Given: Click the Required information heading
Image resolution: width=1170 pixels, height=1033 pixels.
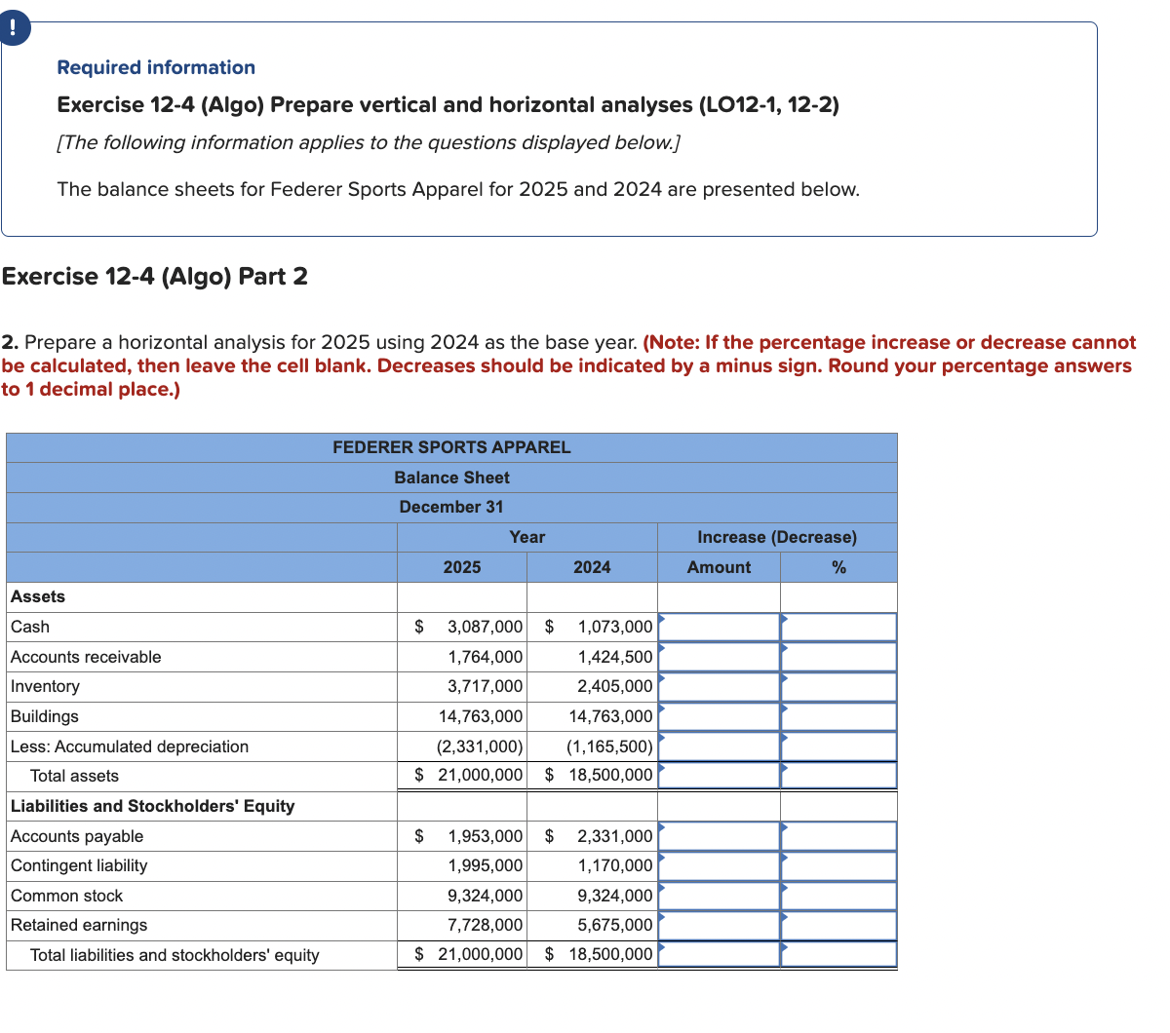Looking at the screenshot, I should (155, 67).
